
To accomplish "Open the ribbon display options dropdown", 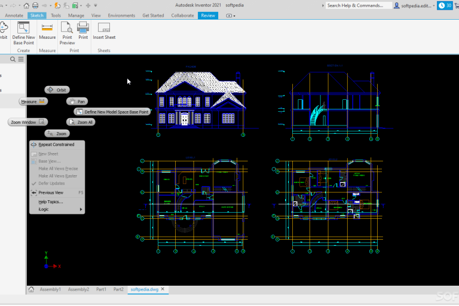I will 231,16.
